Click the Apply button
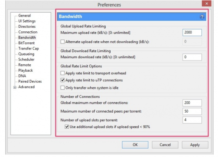Screen dimensions: 218x157 [x=195, y=145]
